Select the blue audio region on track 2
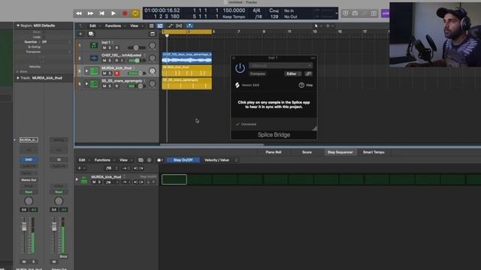This screenshot has width=481, height=270. [x=187, y=58]
